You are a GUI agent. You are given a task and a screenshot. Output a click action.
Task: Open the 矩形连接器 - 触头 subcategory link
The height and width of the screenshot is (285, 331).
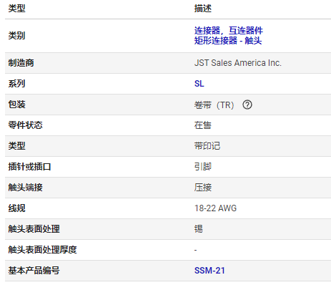click(x=228, y=41)
